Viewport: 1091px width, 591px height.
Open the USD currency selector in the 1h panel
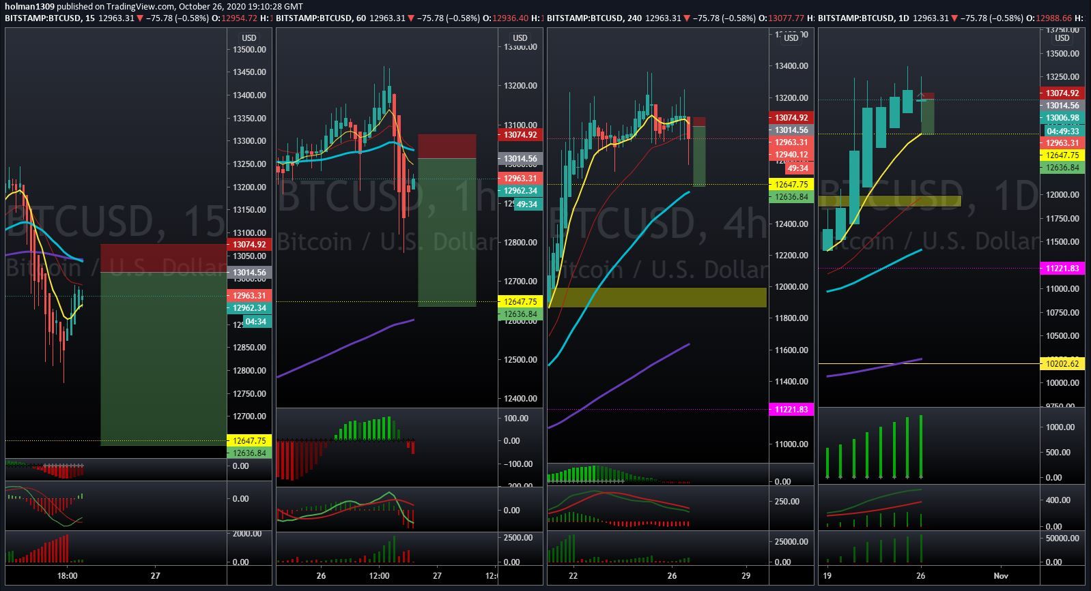(520, 38)
